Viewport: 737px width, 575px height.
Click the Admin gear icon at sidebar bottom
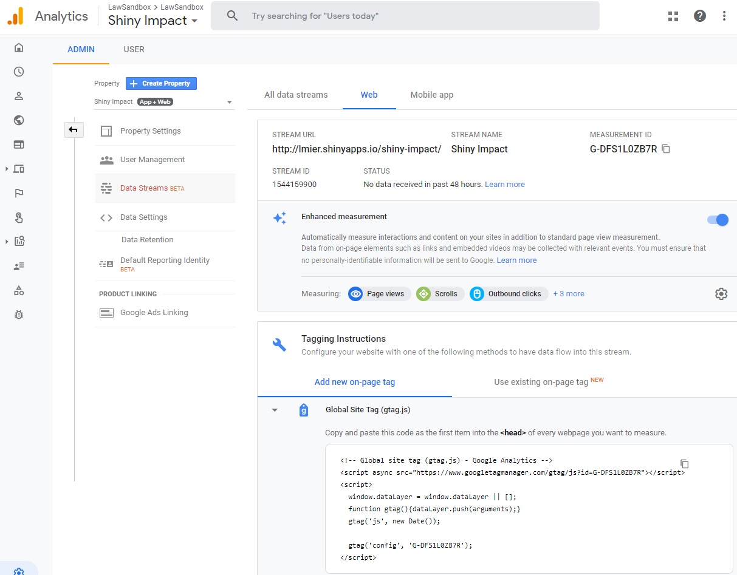(19, 572)
